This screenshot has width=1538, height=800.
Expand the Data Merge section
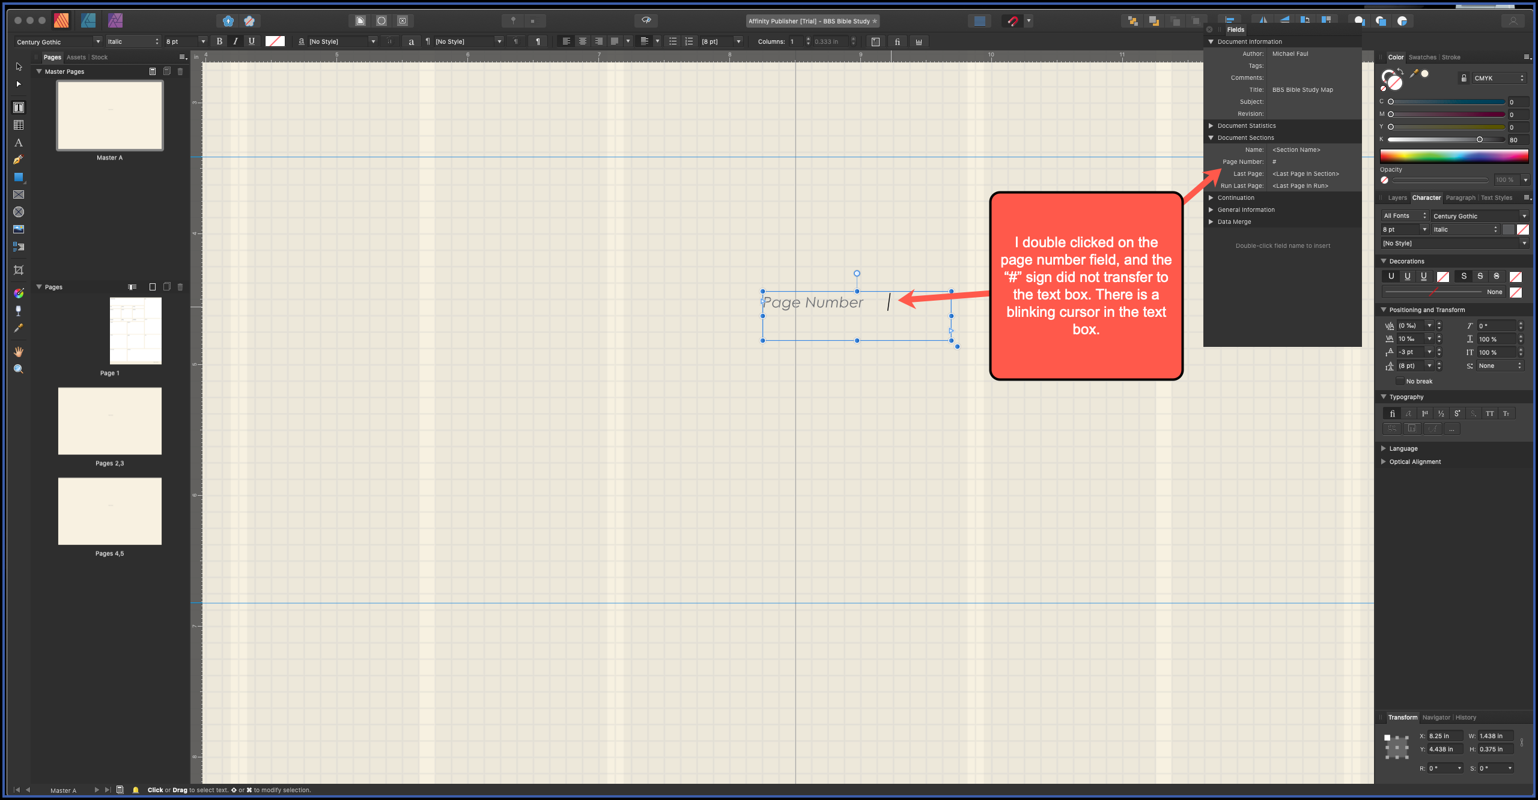coord(1211,221)
